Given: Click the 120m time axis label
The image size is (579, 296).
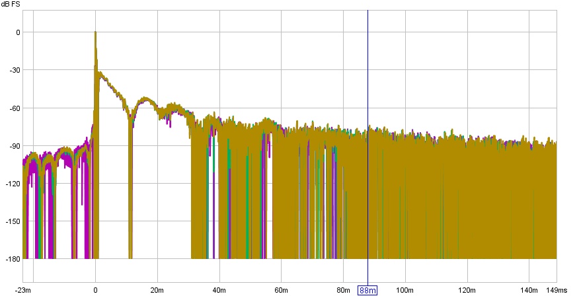Looking at the screenshot, I should tap(467, 290).
